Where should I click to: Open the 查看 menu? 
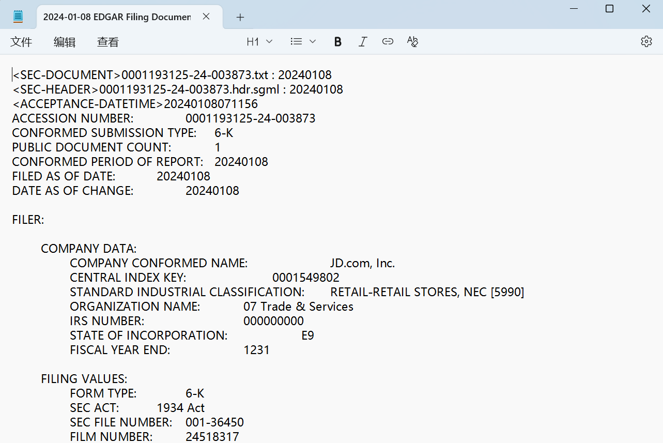(x=108, y=42)
